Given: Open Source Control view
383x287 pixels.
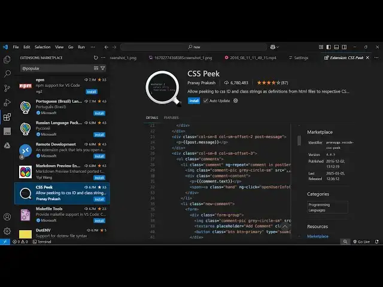Looking at the screenshot, I should pyautogui.click(x=7, y=88).
